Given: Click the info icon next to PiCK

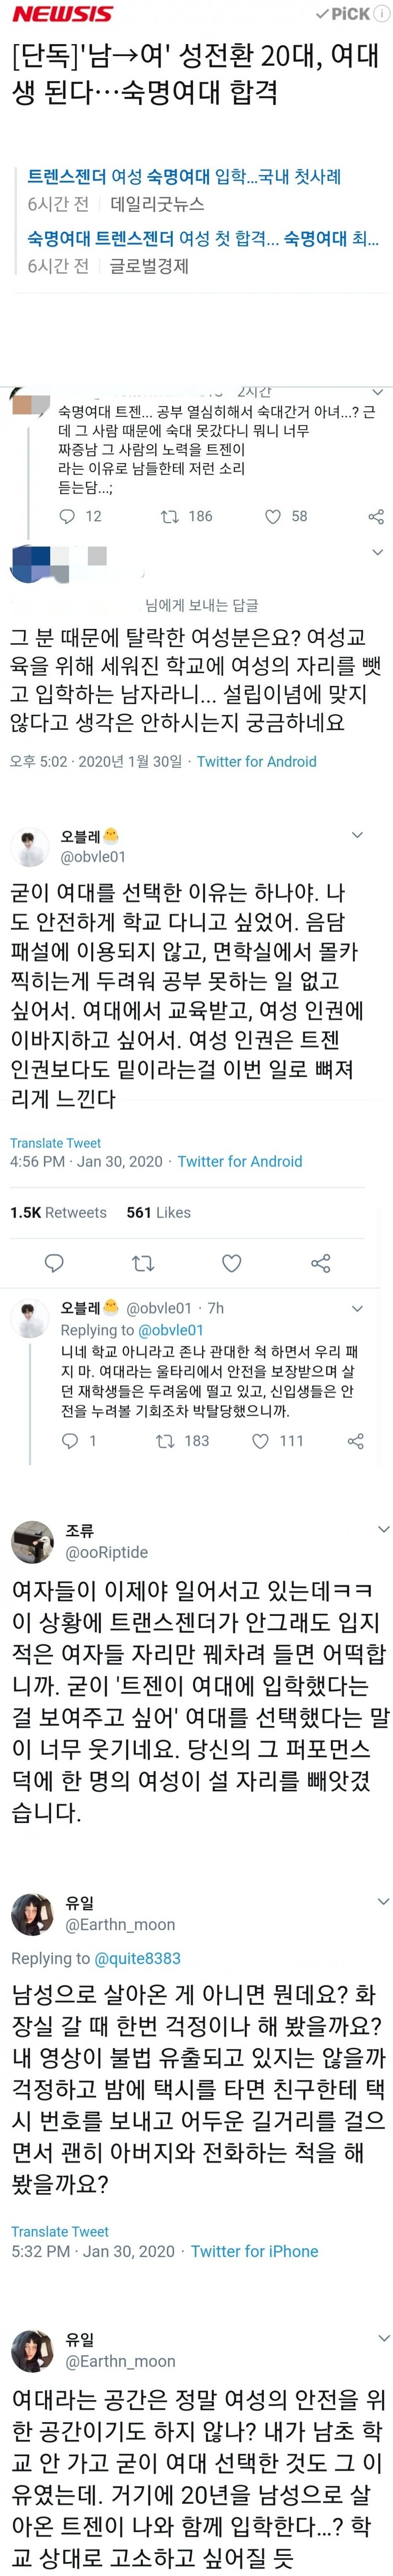Looking at the screenshot, I should (382, 14).
